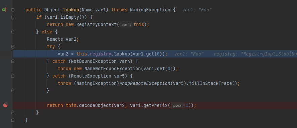The width and height of the screenshot is (297, 128).
Task: Fold the if (var1.isEmpty()) block
Action: (13, 17)
